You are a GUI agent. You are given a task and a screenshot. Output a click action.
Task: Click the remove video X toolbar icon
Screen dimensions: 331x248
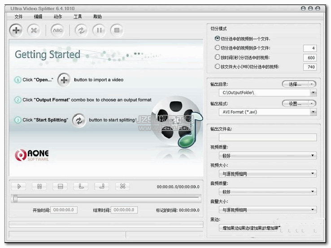tap(34, 30)
